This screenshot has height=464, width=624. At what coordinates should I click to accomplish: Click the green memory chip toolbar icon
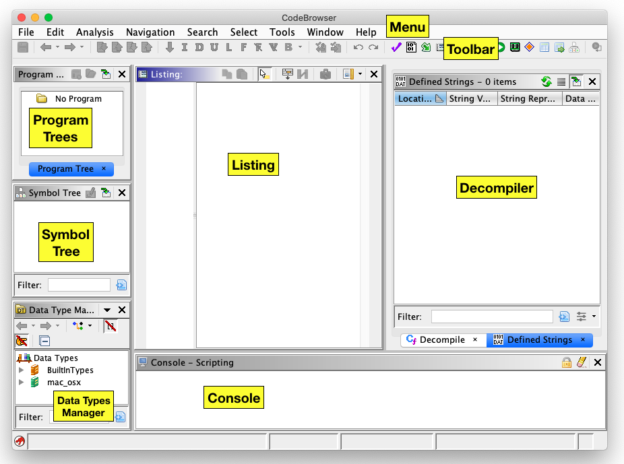(x=515, y=47)
